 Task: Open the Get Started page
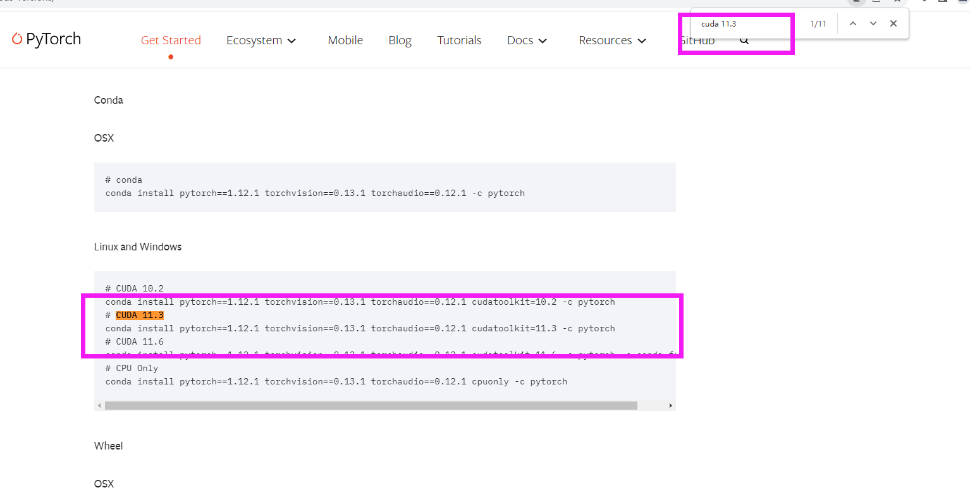tap(171, 40)
